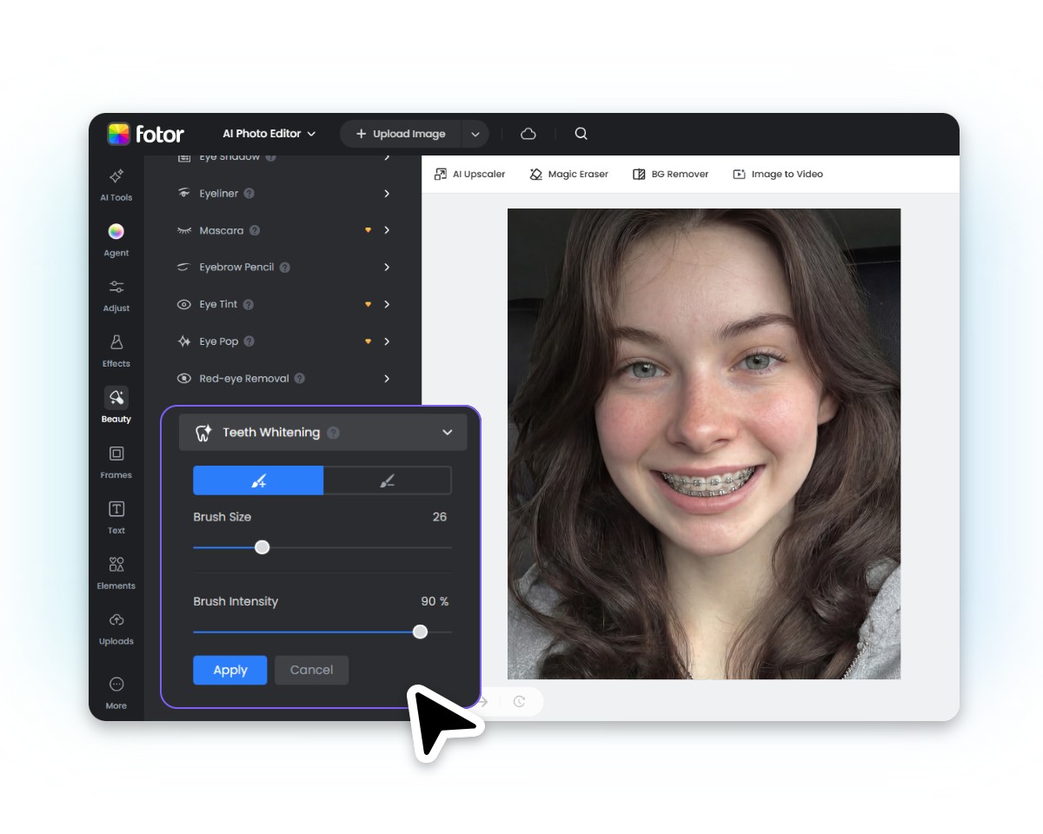This screenshot has height=834, width=1043.
Task: Adjust the Brush Intensity slider handle
Action: pyautogui.click(x=420, y=632)
